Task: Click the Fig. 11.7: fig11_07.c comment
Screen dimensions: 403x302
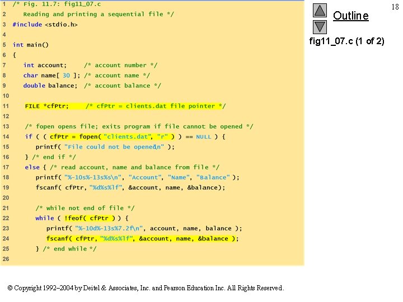Action: point(57,4)
